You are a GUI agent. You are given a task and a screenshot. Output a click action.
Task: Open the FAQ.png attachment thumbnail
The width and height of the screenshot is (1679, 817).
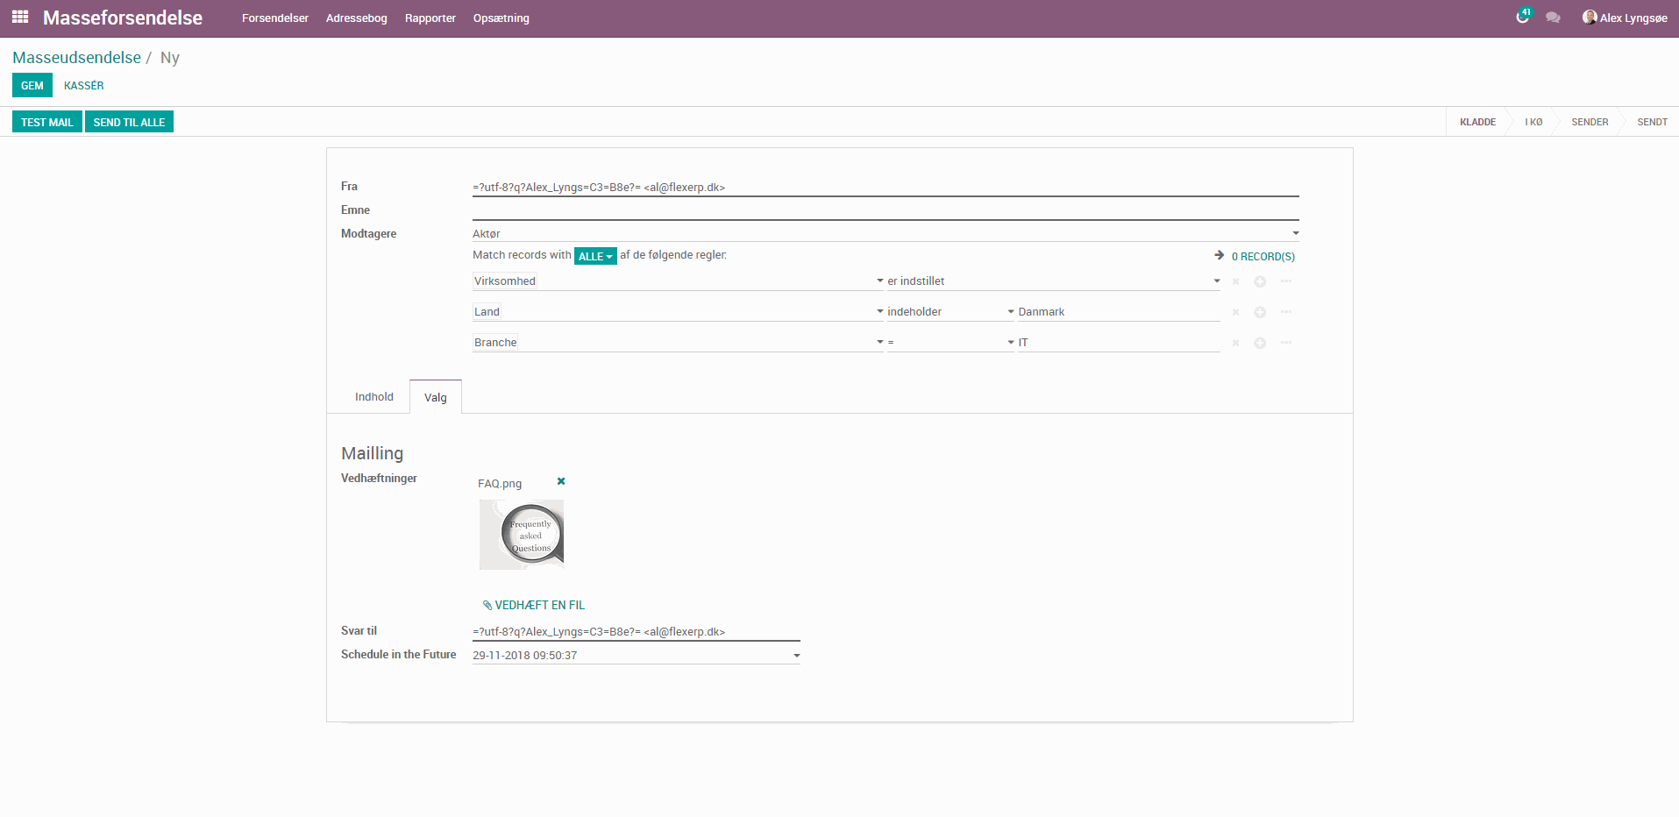[x=522, y=535]
